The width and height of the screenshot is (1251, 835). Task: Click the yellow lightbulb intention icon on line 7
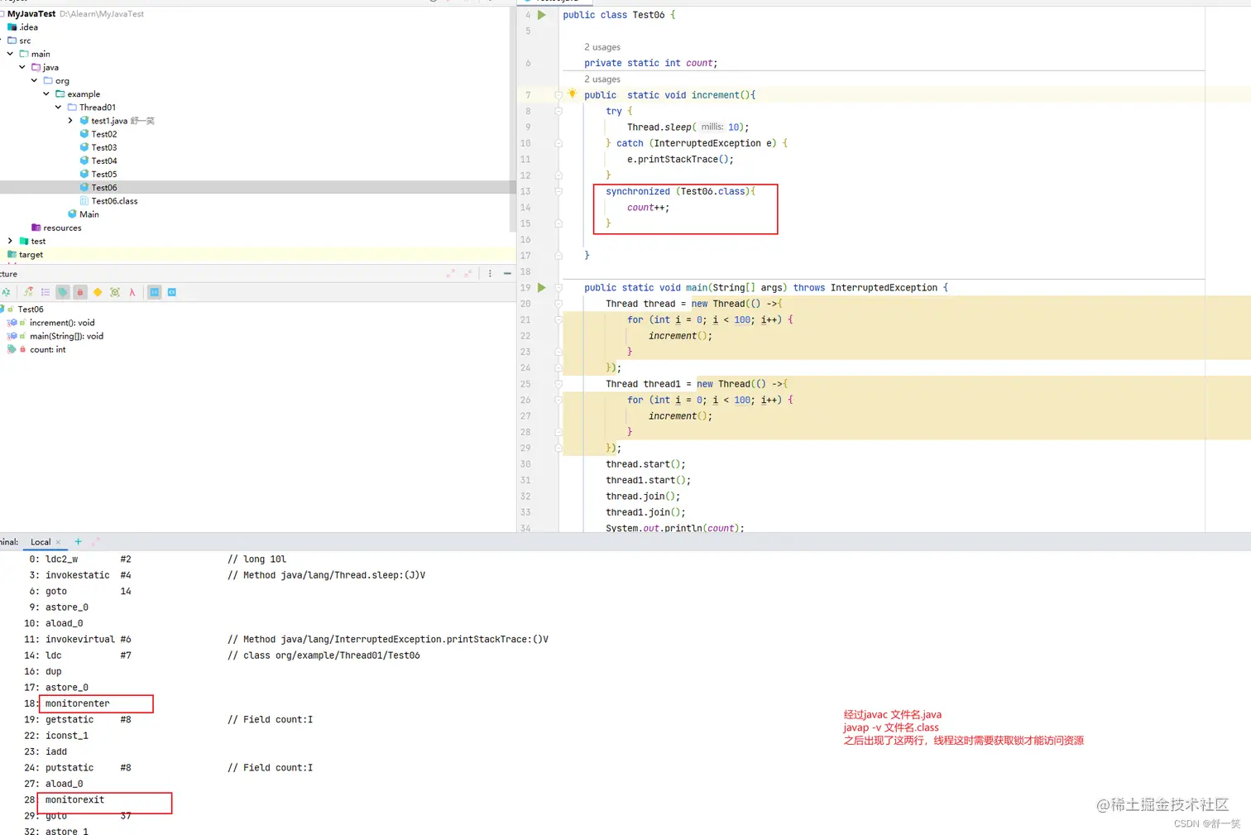tap(572, 94)
